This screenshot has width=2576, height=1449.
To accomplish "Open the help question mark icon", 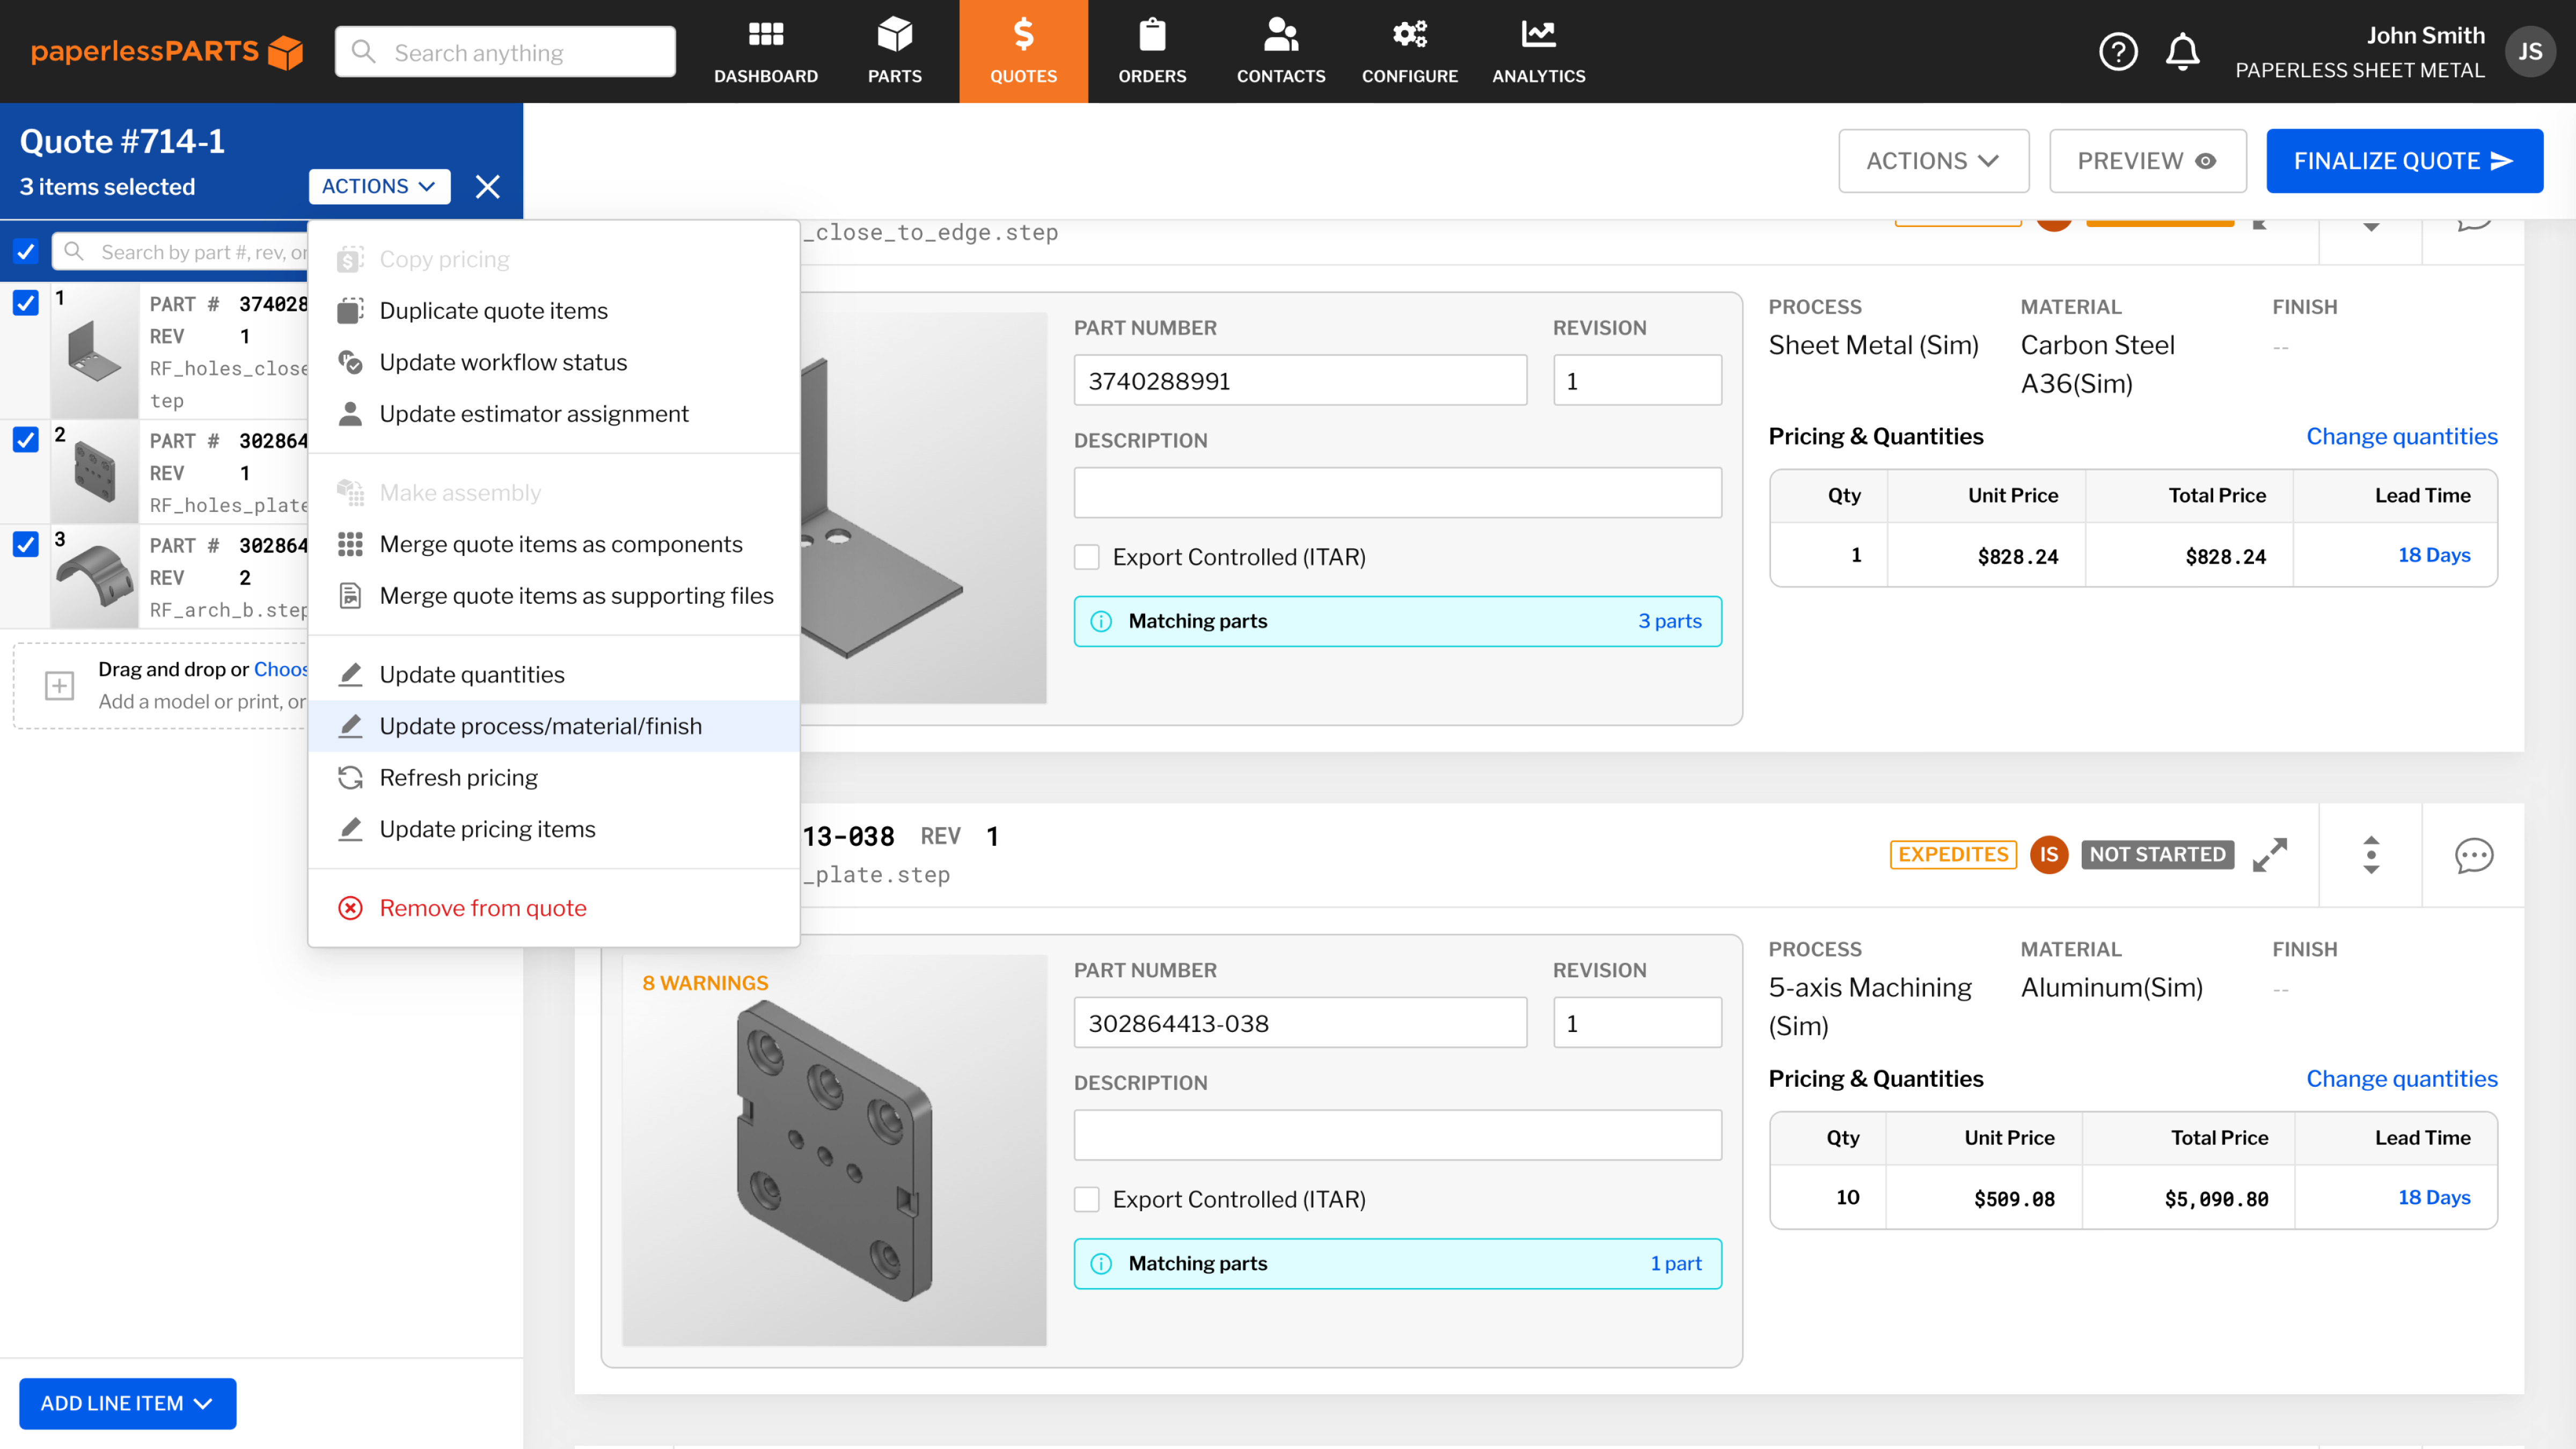I will [2118, 52].
